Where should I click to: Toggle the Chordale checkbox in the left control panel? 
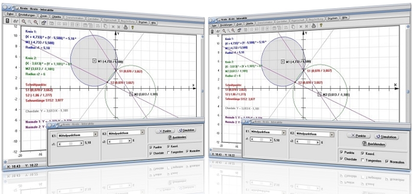click(x=151, y=154)
